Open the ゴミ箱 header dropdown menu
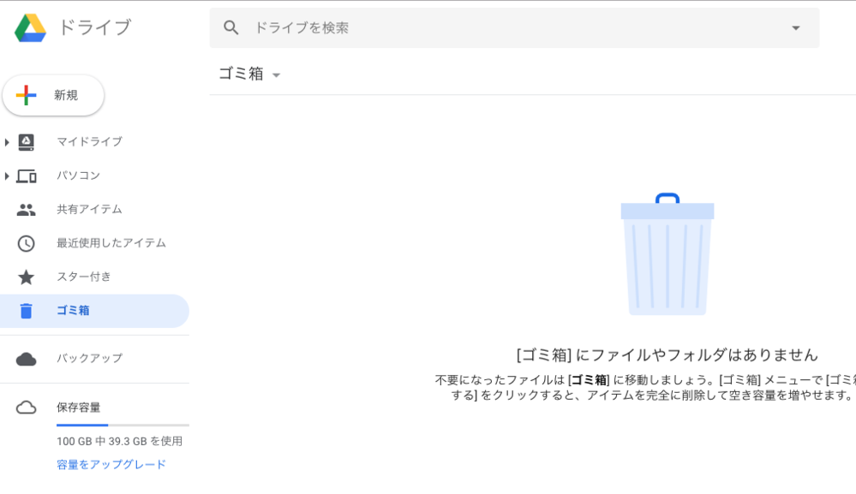856x494 pixels. coord(276,75)
